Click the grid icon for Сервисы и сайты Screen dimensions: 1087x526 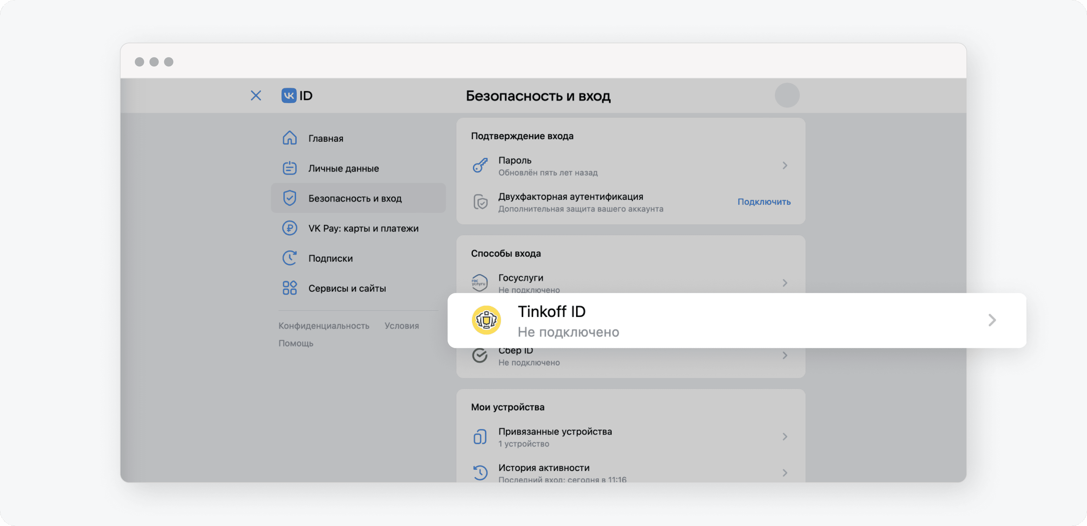[289, 288]
